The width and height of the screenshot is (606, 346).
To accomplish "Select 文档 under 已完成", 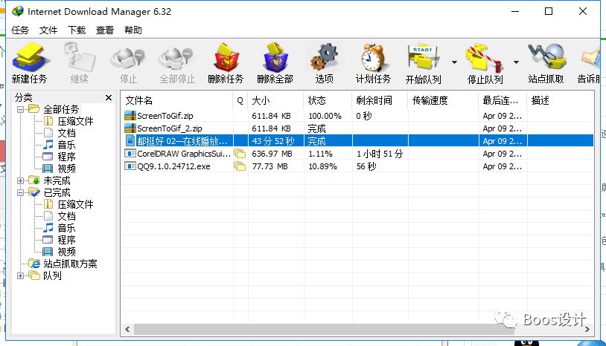I will [x=66, y=216].
